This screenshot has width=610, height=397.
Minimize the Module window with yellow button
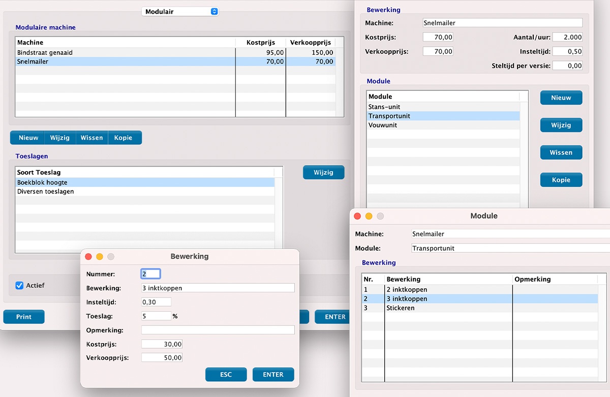pos(369,216)
